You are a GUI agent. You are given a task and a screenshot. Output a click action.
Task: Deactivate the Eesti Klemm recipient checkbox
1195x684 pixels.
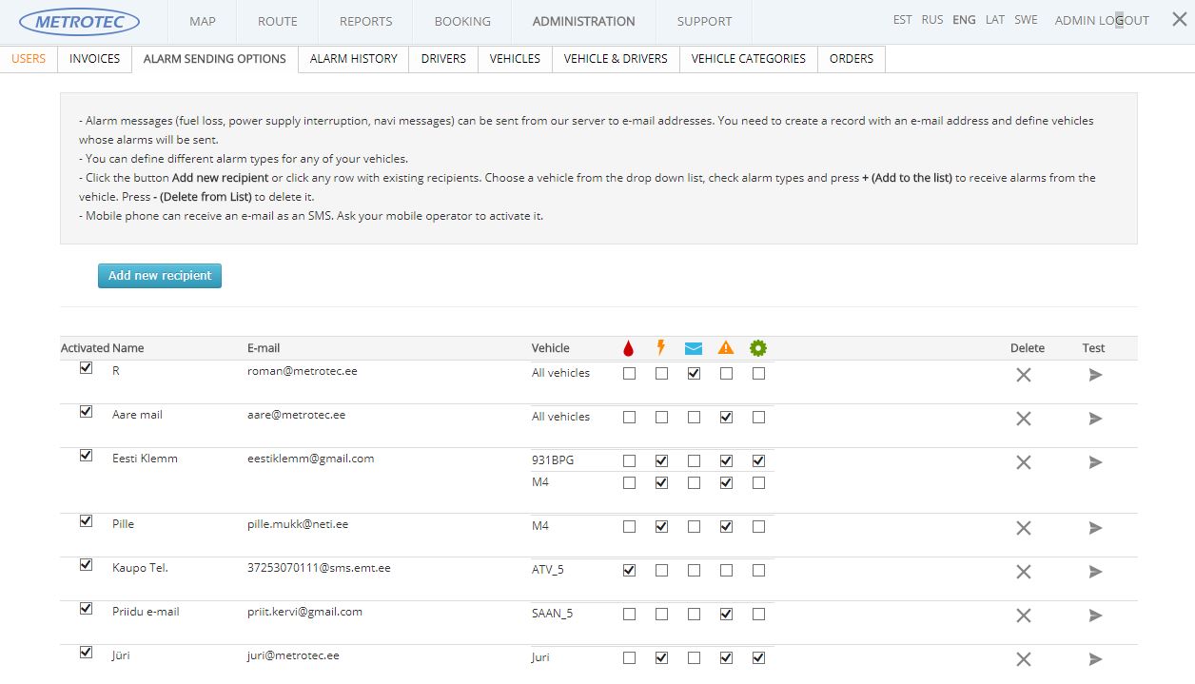click(x=87, y=456)
